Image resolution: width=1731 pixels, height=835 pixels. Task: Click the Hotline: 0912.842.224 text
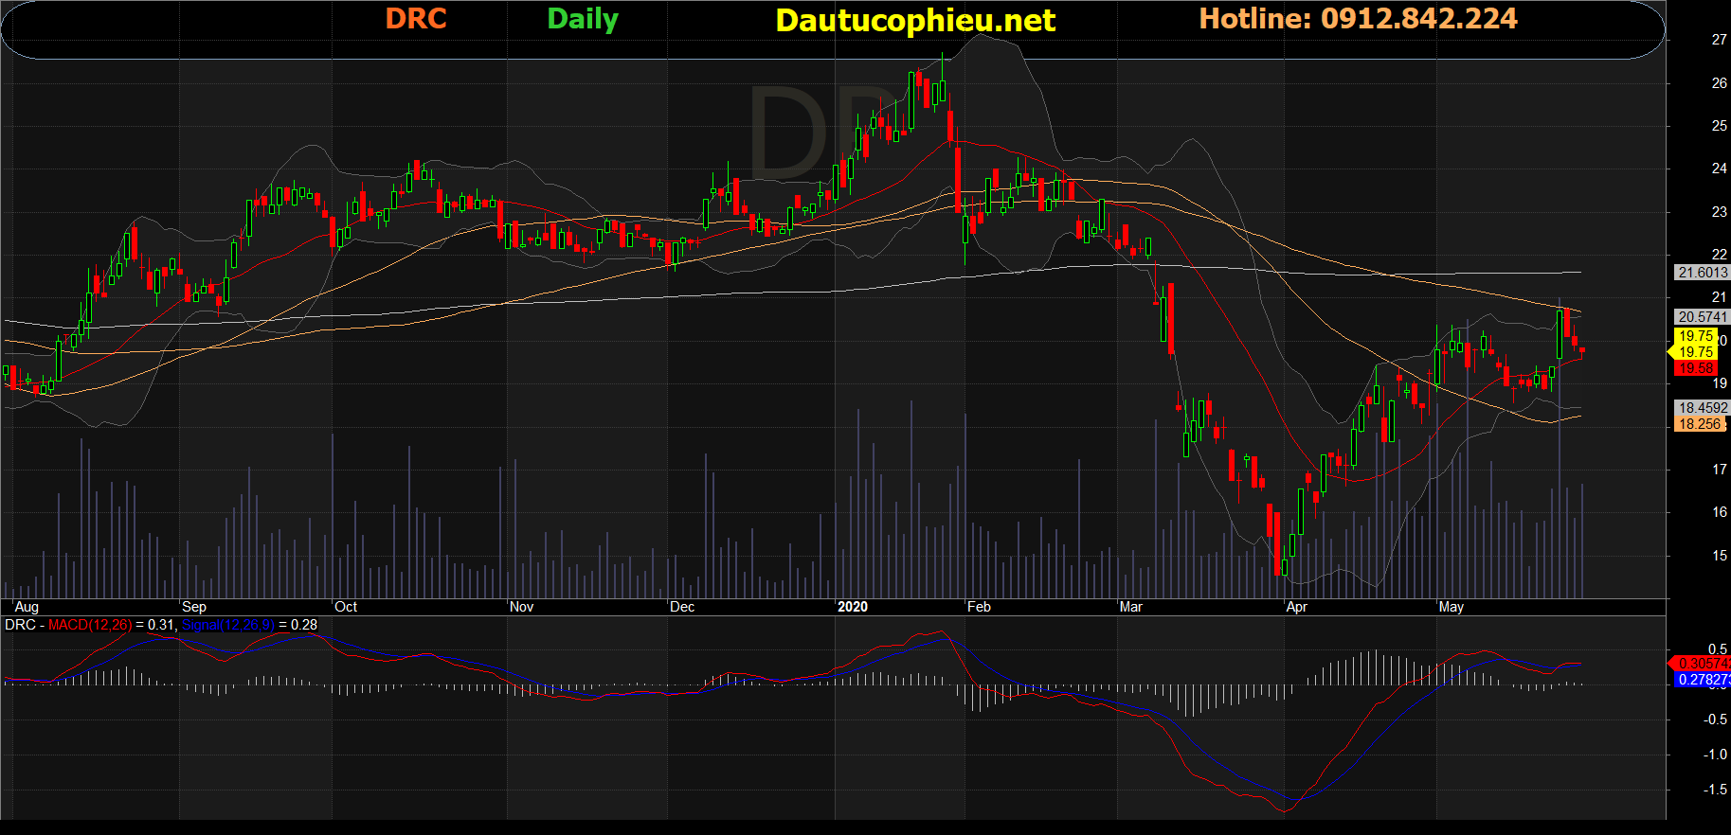click(x=1358, y=19)
